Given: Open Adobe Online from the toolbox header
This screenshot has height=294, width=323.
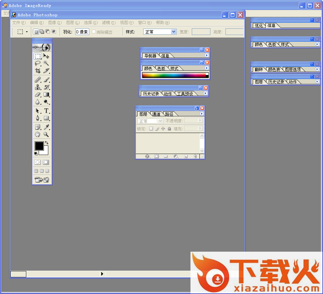Looking at the screenshot, I should pyautogui.click(x=42, y=47).
